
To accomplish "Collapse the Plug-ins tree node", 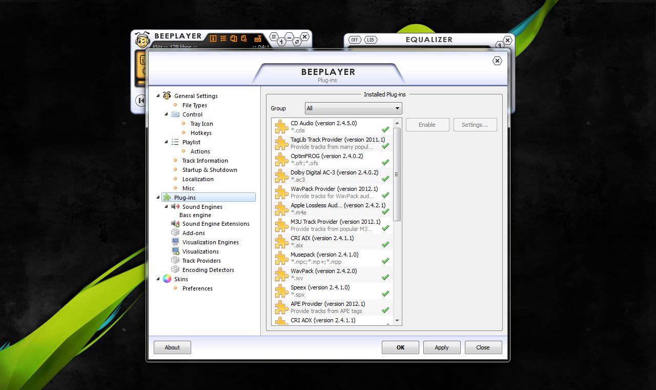I will 158,198.
